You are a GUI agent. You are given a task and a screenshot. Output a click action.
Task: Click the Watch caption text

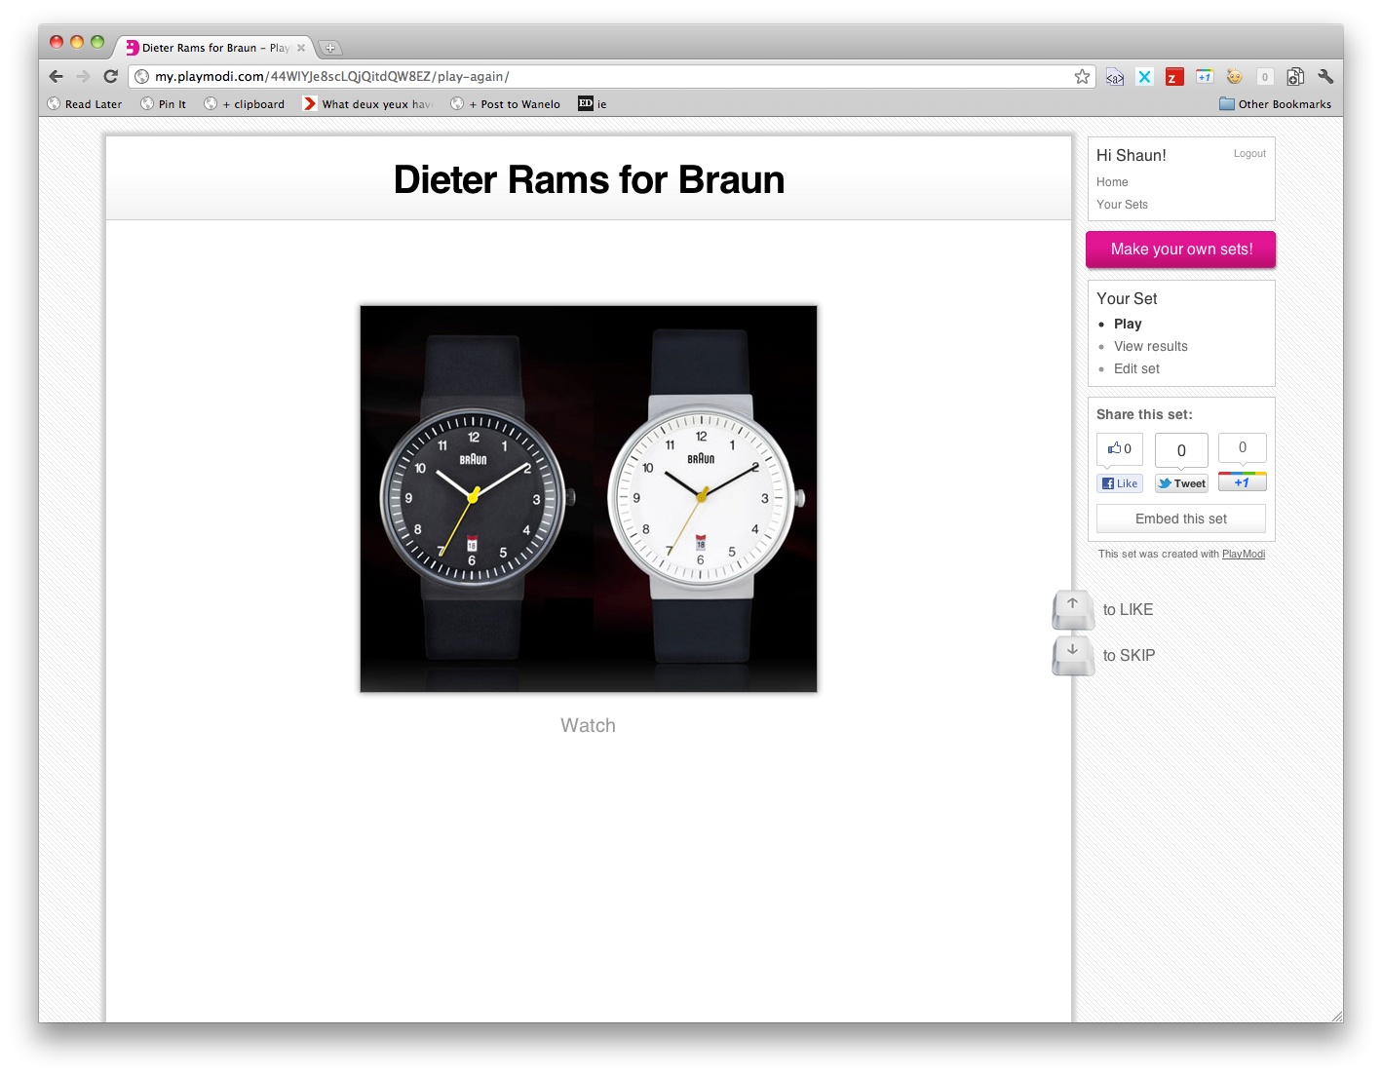pyautogui.click(x=588, y=725)
